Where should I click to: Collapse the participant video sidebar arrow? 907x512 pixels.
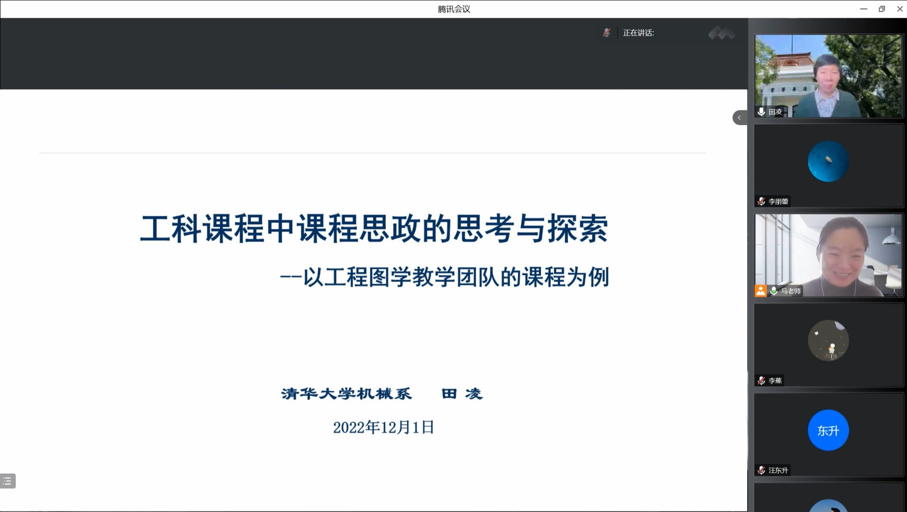[739, 117]
